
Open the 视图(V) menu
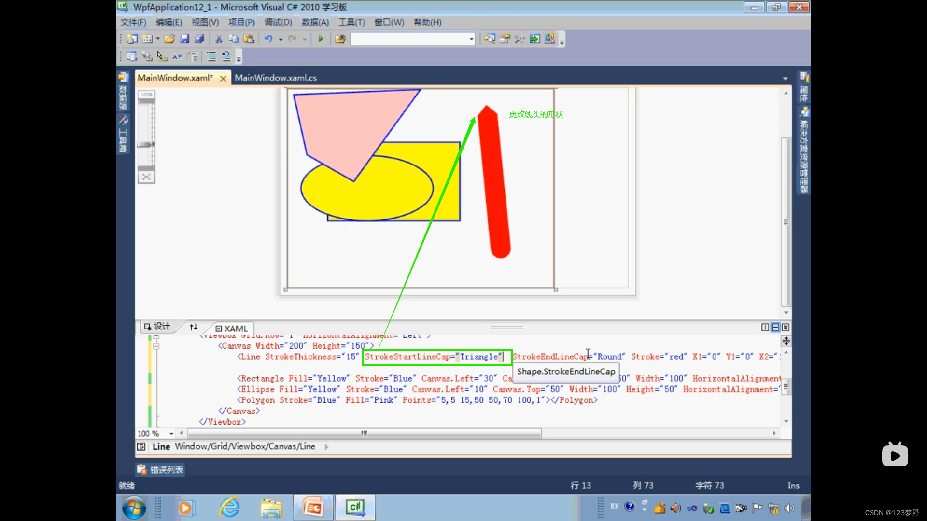205,22
